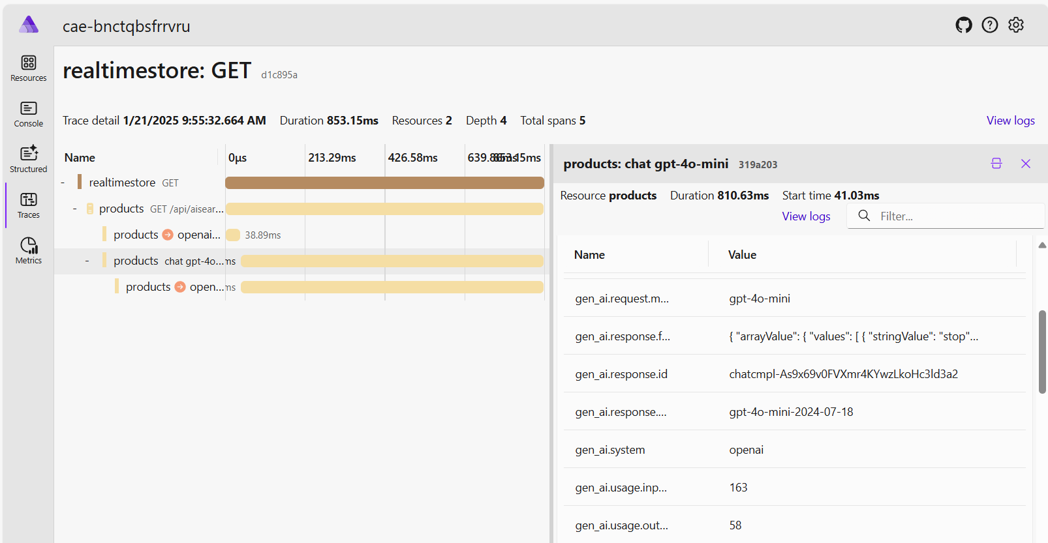Click View logs link in span details
Image resolution: width=1048 pixels, height=543 pixels.
pyautogui.click(x=806, y=216)
